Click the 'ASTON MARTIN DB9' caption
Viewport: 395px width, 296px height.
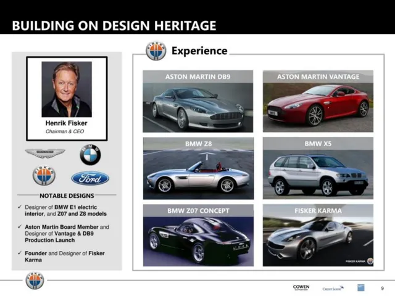pos(197,76)
